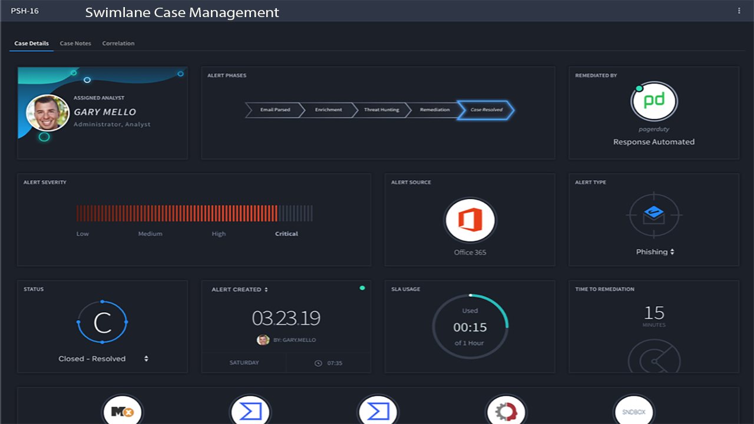Switch to the Case Notes tab
Viewport: 754px width, 424px height.
click(x=75, y=44)
